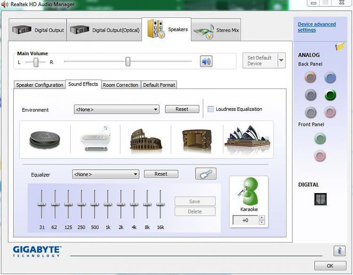Switch to the Digital Output(Optical) tab
This screenshot has height=275, width=353.
104,30
